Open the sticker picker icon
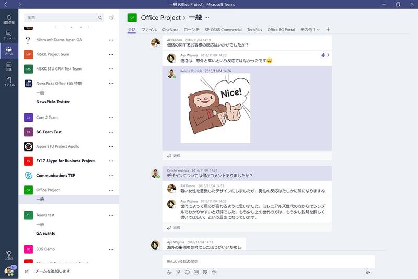 (x=205, y=272)
